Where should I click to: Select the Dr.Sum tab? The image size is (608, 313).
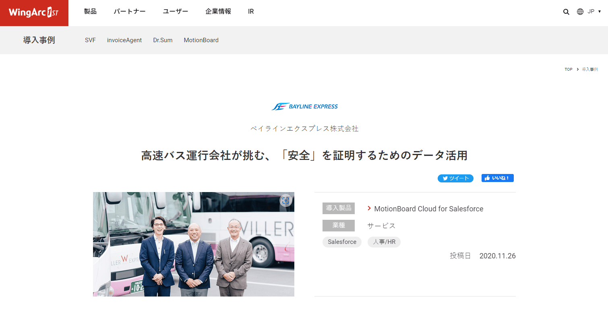coord(163,40)
